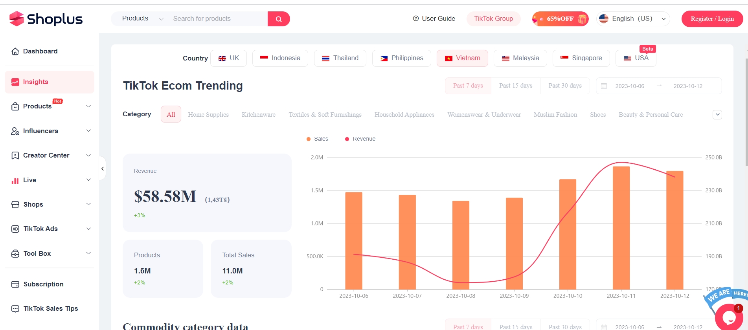Expand the Tool Box chevron

tap(89, 253)
